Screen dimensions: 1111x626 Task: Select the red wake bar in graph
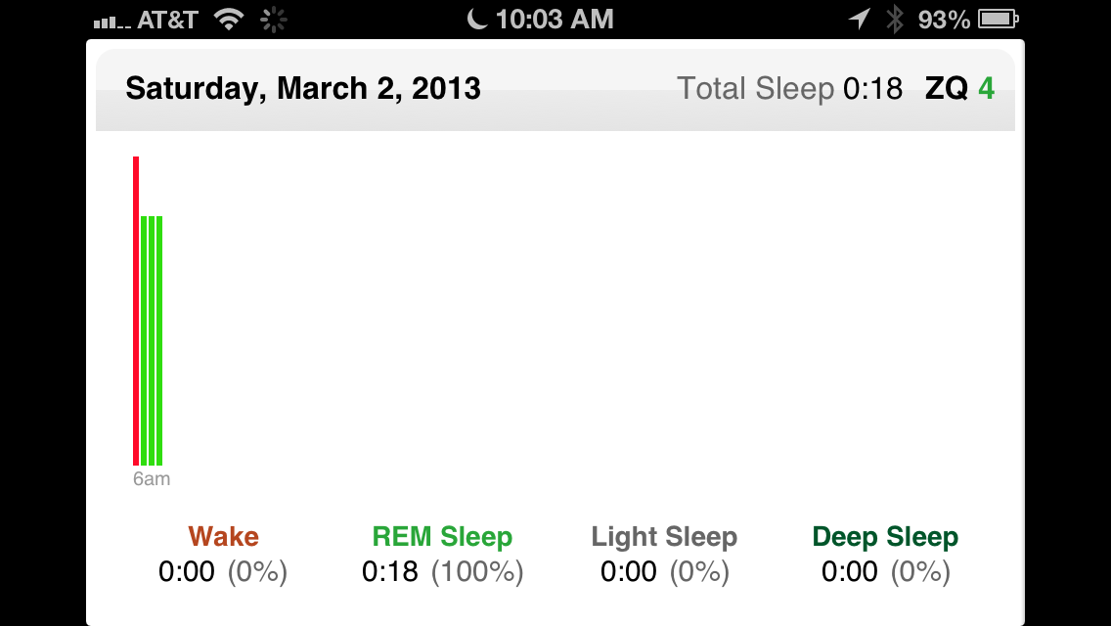[136, 310]
